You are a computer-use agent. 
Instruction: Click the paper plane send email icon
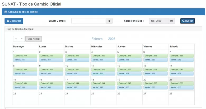[109, 21]
